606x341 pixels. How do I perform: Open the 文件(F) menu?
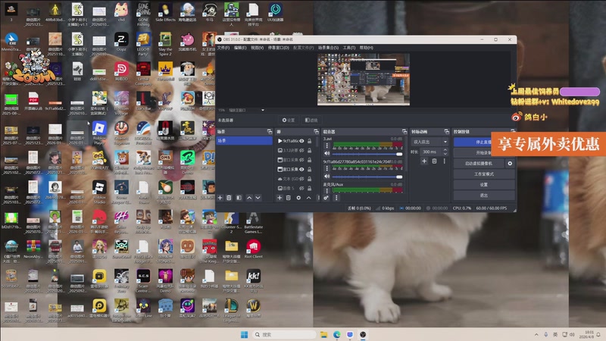(x=223, y=48)
